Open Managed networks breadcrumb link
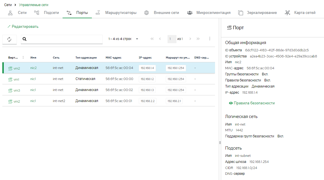Screen dimensions: 324x180 point(34,5)
